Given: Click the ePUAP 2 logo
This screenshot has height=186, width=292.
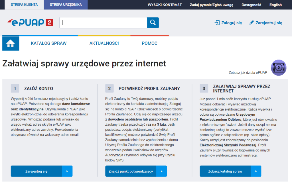Looking at the screenshot, I should click(x=31, y=23).
